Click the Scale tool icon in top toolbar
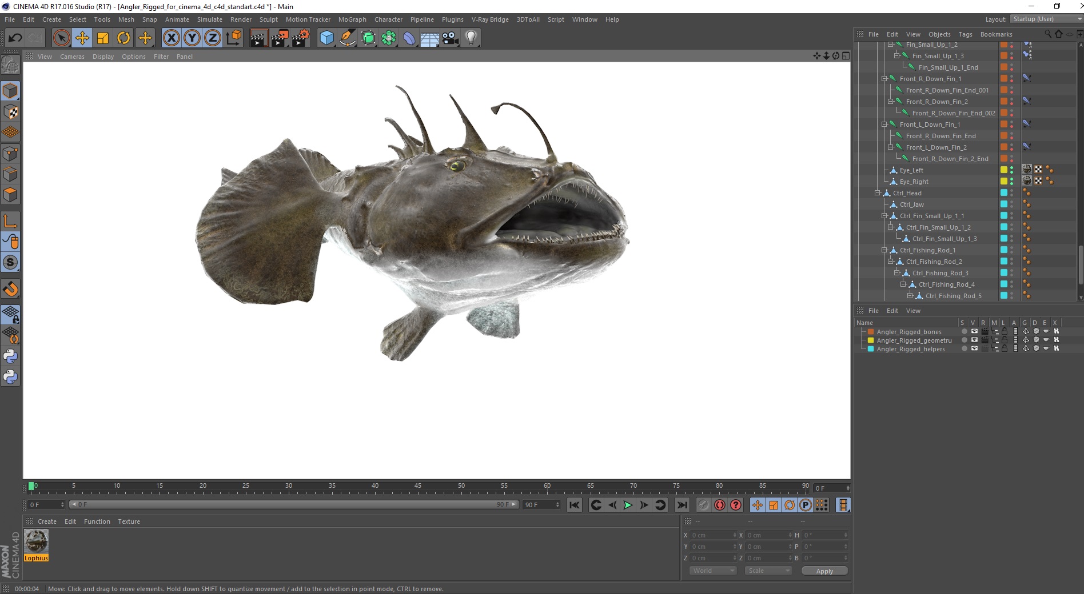The width and height of the screenshot is (1084, 594). (x=103, y=38)
